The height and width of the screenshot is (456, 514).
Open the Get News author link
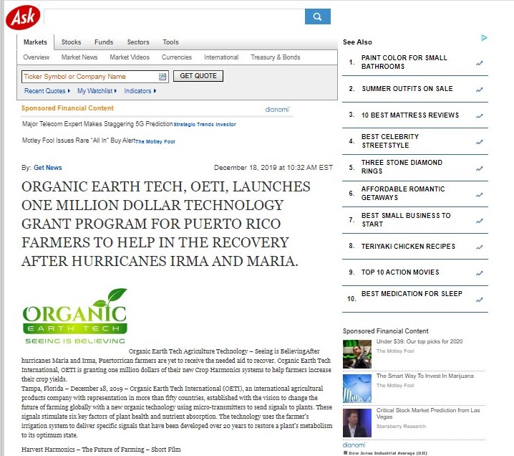tap(48, 168)
